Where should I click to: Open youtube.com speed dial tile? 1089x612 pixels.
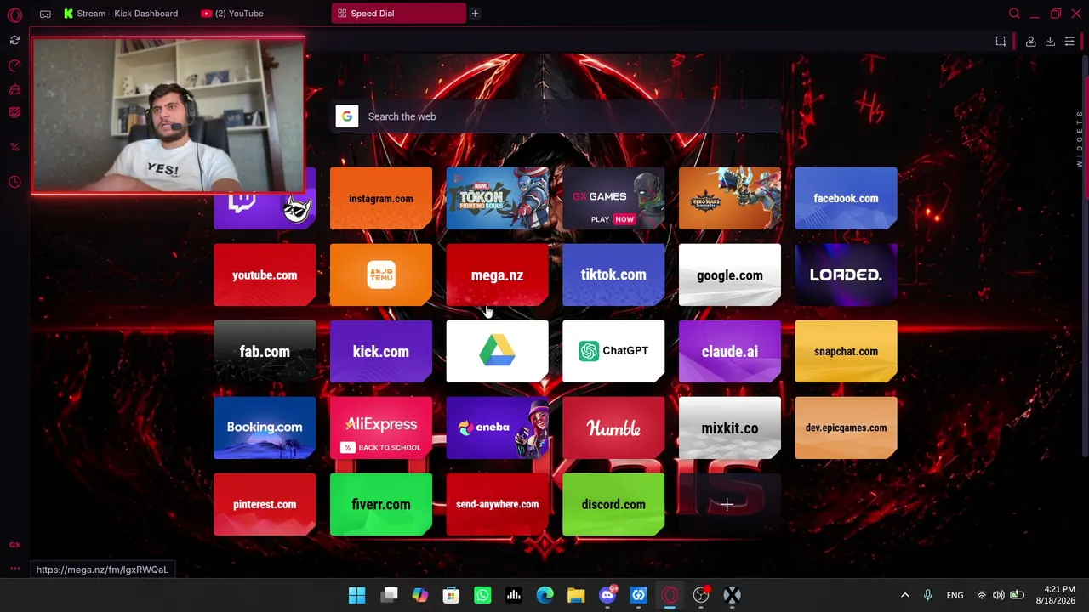pyautogui.click(x=265, y=275)
